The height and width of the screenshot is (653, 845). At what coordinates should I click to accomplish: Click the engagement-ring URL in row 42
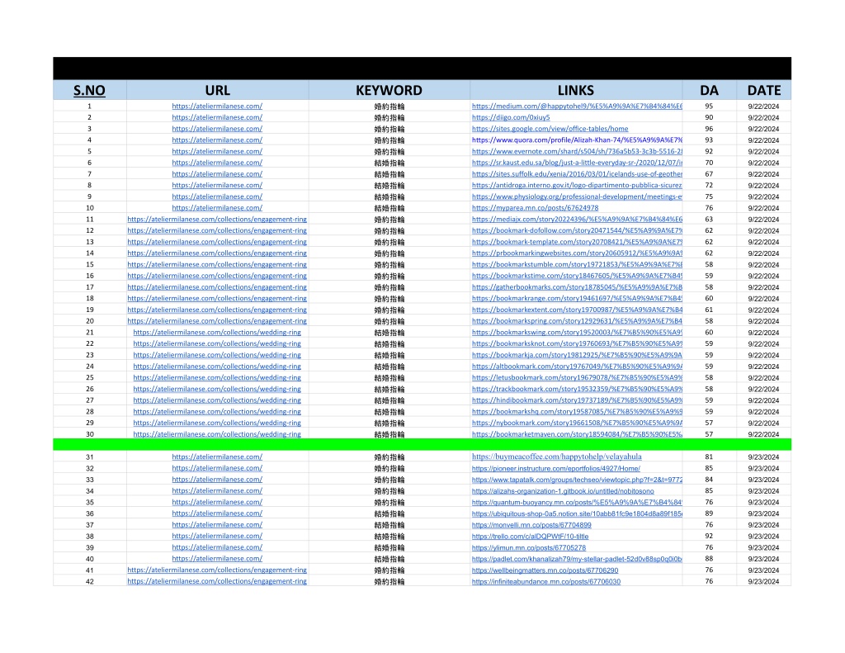point(217,581)
